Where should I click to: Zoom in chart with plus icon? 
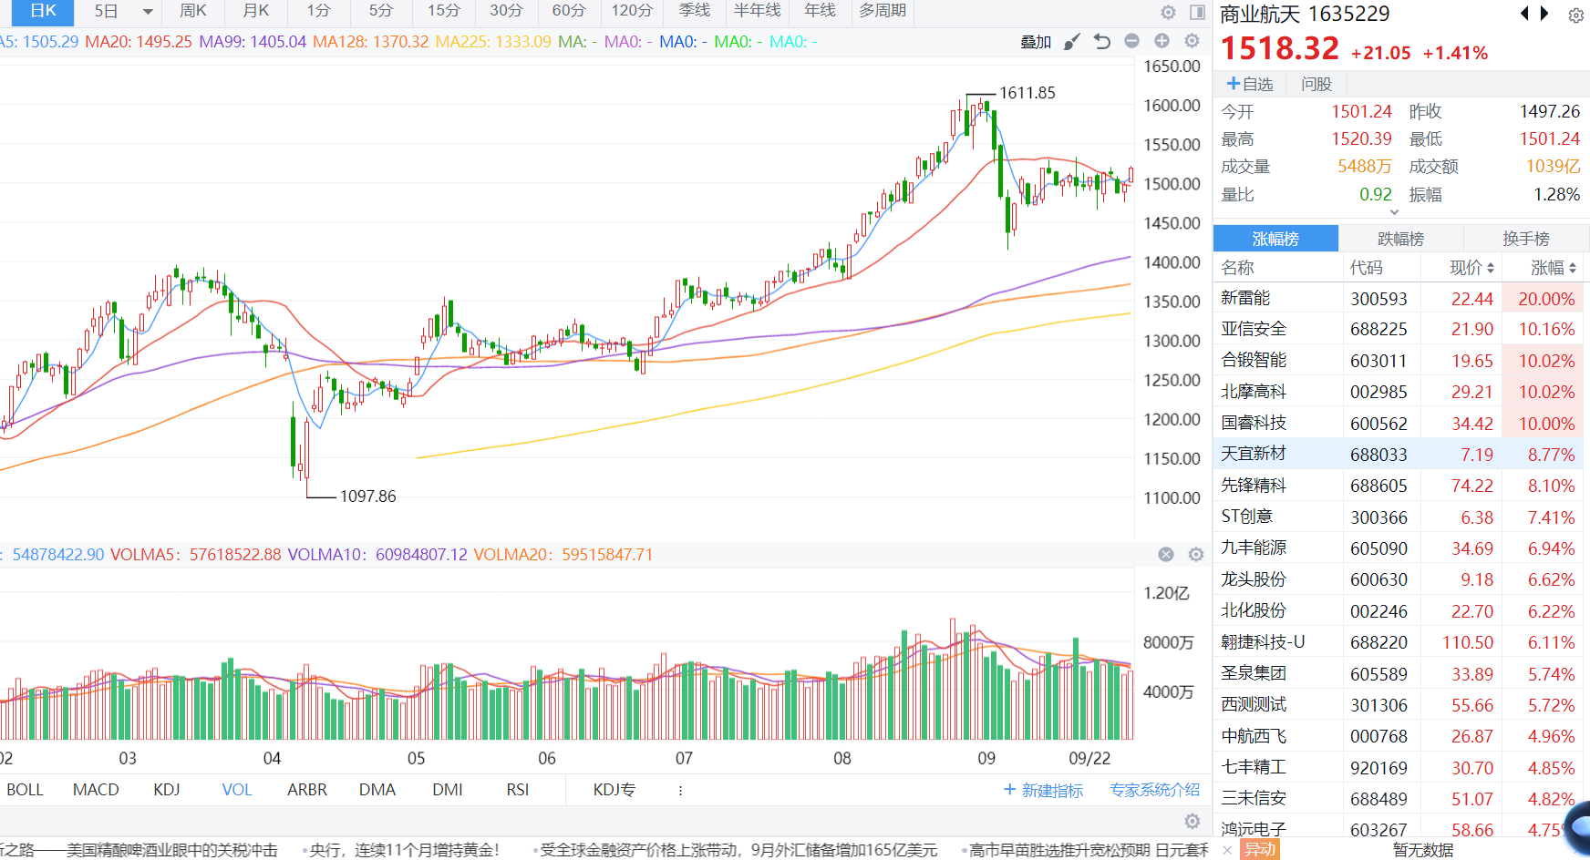click(x=1162, y=41)
